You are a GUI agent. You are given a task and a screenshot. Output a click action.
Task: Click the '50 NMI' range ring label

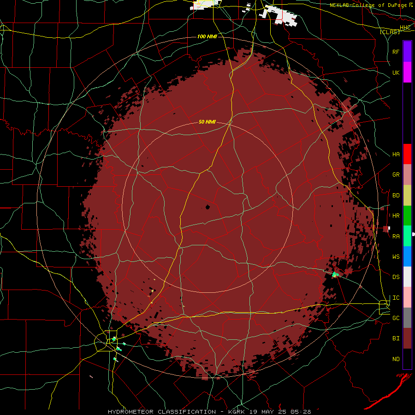pyautogui.click(x=207, y=122)
